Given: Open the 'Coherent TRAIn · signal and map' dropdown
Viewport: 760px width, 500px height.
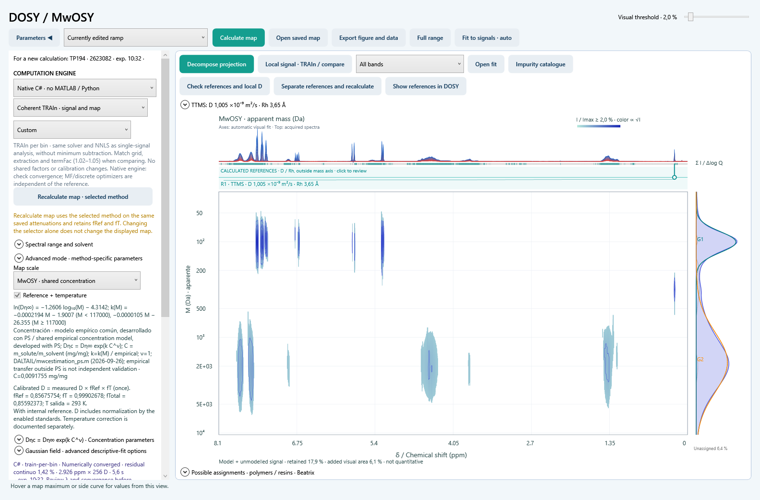Looking at the screenshot, I should (x=81, y=108).
